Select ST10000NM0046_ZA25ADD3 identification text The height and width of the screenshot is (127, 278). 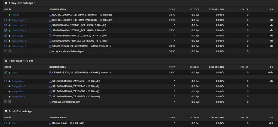click(76, 92)
